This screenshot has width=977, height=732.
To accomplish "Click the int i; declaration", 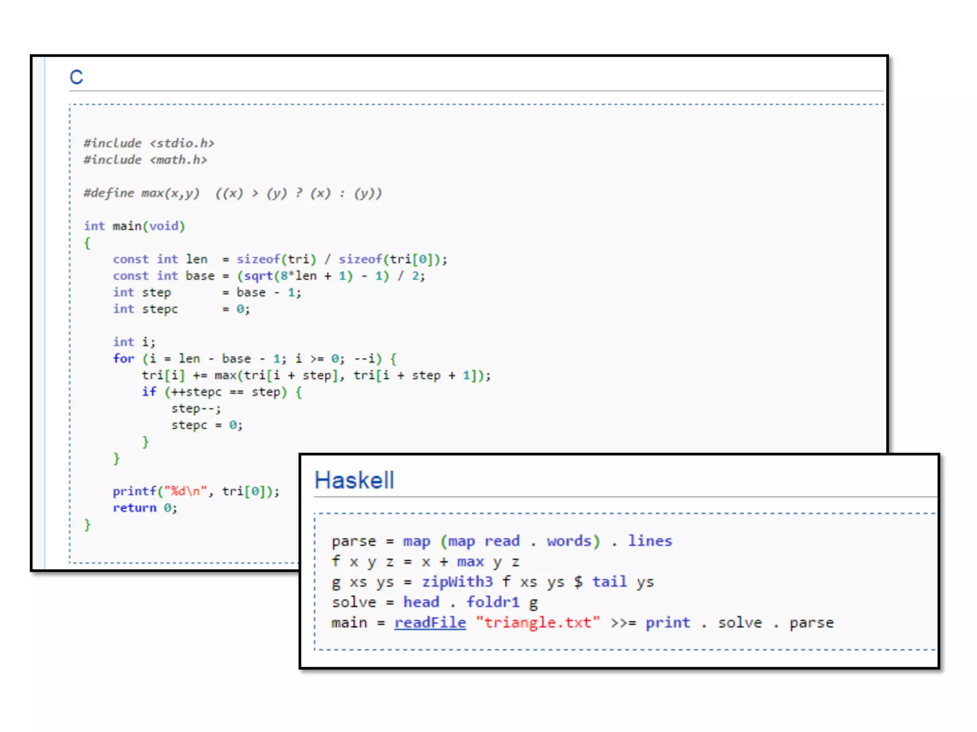I will (x=134, y=342).
